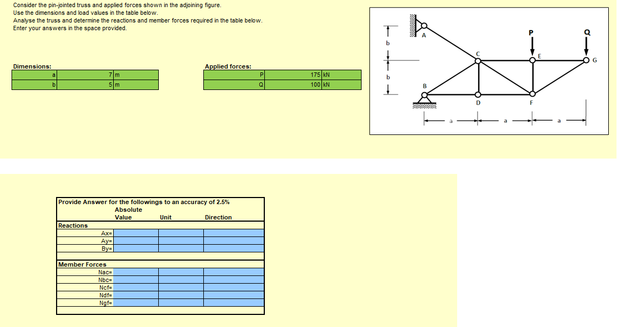
Task: Select the By direction cell
Action: pyautogui.click(x=234, y=249)
